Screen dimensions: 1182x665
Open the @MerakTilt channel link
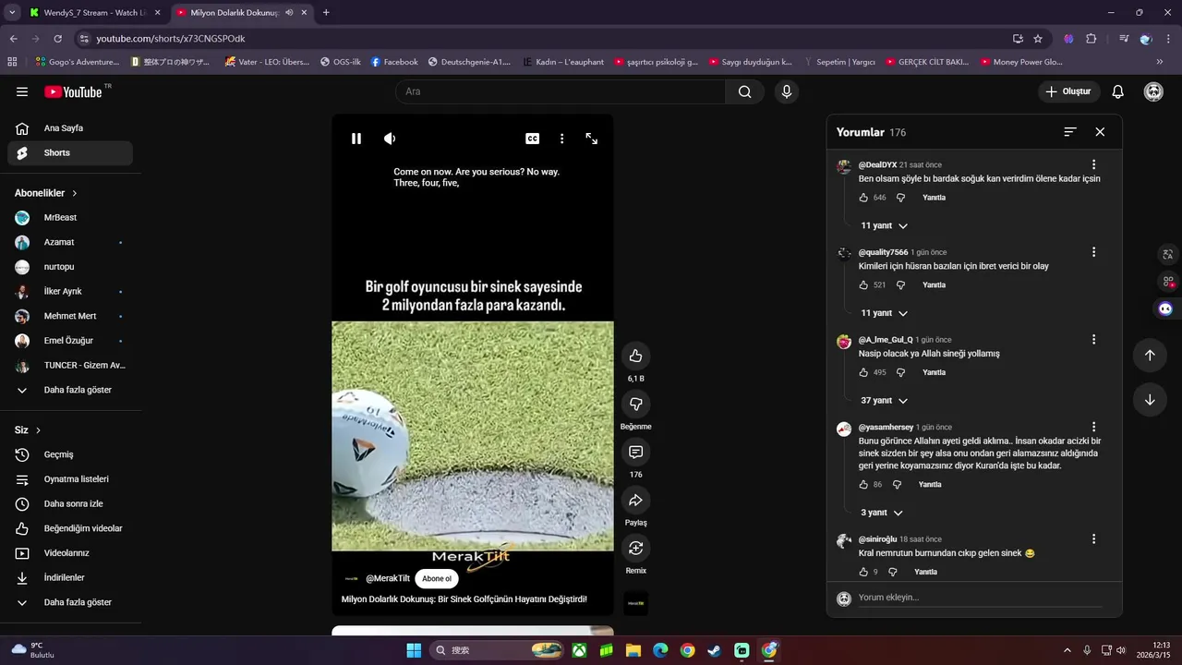click(388, 578)
